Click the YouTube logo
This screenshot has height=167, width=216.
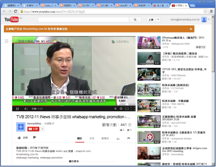click(12, 20)
